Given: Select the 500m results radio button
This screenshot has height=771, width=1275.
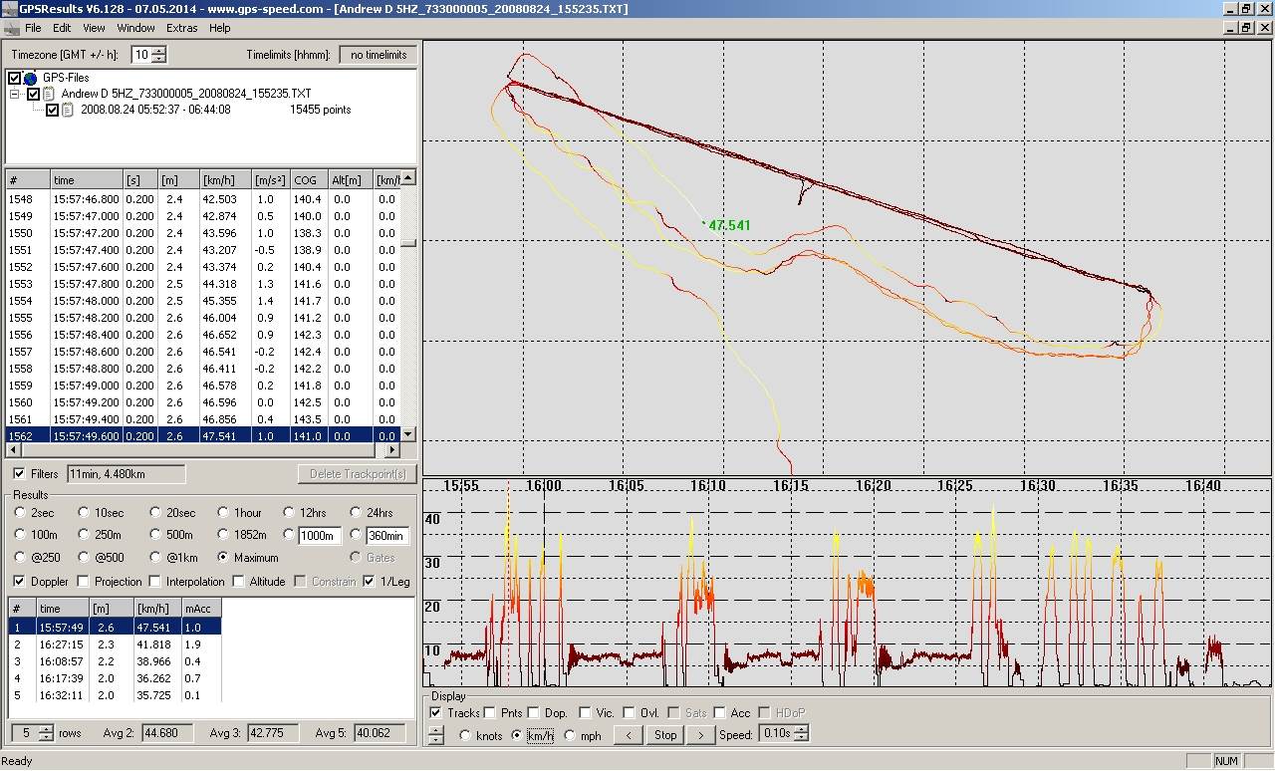Looking at the screenshot, I should pyautogui.click(x=154, y=535).
